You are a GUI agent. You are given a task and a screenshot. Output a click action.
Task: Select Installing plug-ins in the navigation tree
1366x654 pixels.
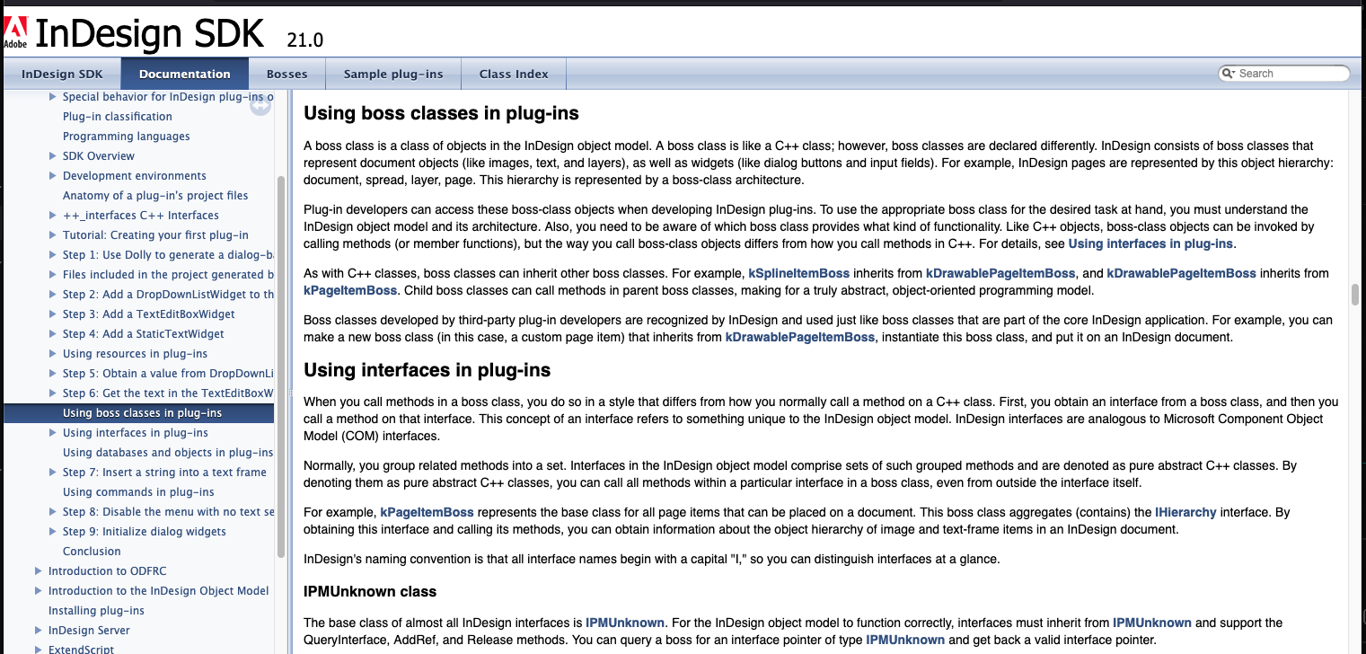96,611
